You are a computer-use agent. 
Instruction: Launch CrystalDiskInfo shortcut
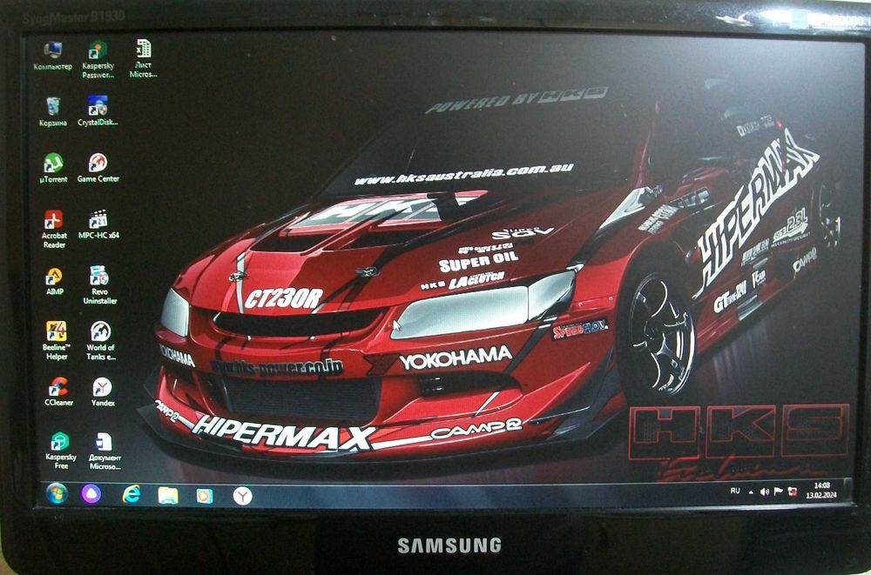click(x=98, y=111)
